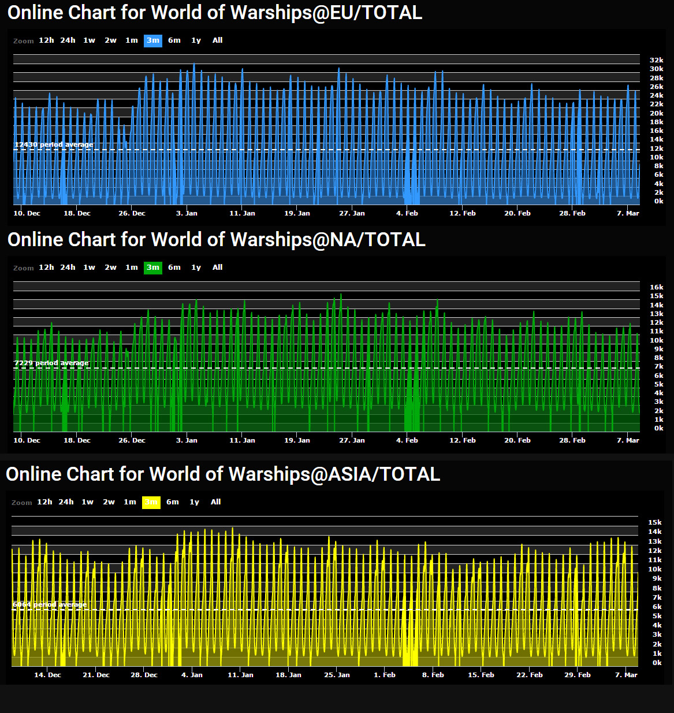Set ASIA chart zoom to 1w

coord(87,502)
